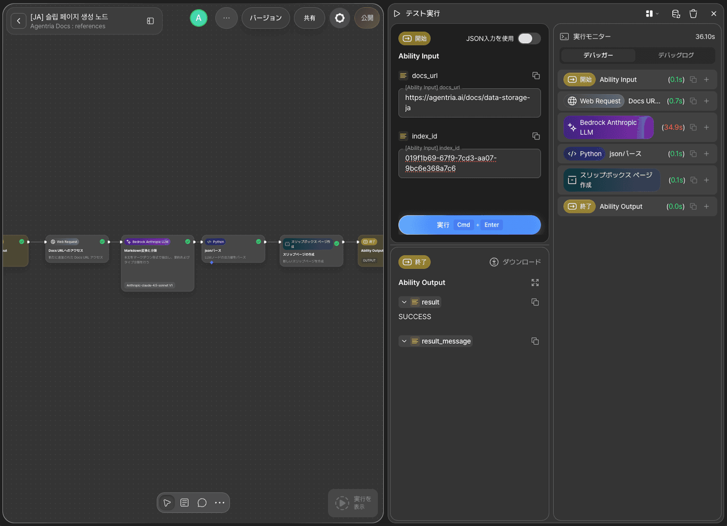Open the database settings icon in test panel
The height and width of the screenshot is (526, 727).
(675, 14)
